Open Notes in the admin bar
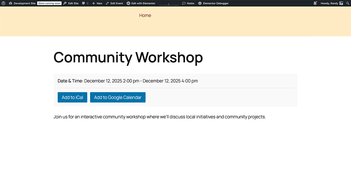This screenshot has width=351, height=189. [x=188, y=3]
